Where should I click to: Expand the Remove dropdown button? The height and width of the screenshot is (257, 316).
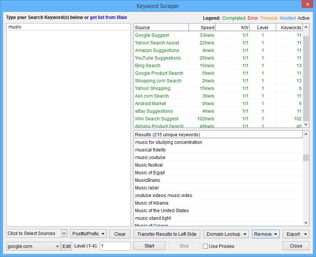[x=266, y=234]
